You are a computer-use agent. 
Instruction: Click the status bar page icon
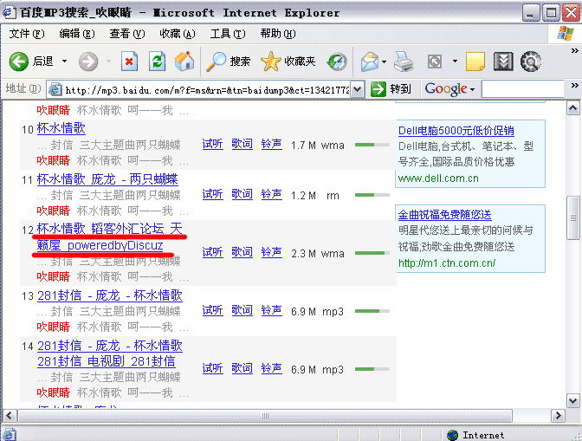tap(10, 435)
